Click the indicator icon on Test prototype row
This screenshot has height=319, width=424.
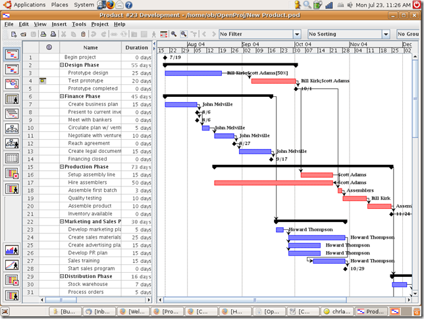tap(43, 80)
